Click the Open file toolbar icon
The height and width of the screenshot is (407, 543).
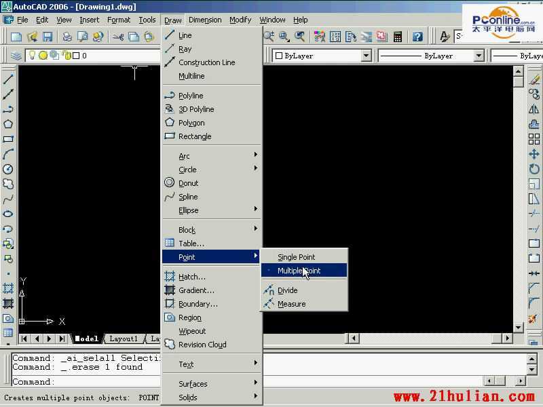(x=32, y=37)
